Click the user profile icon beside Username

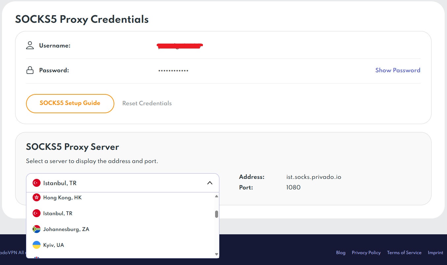[x=30, y=46]
